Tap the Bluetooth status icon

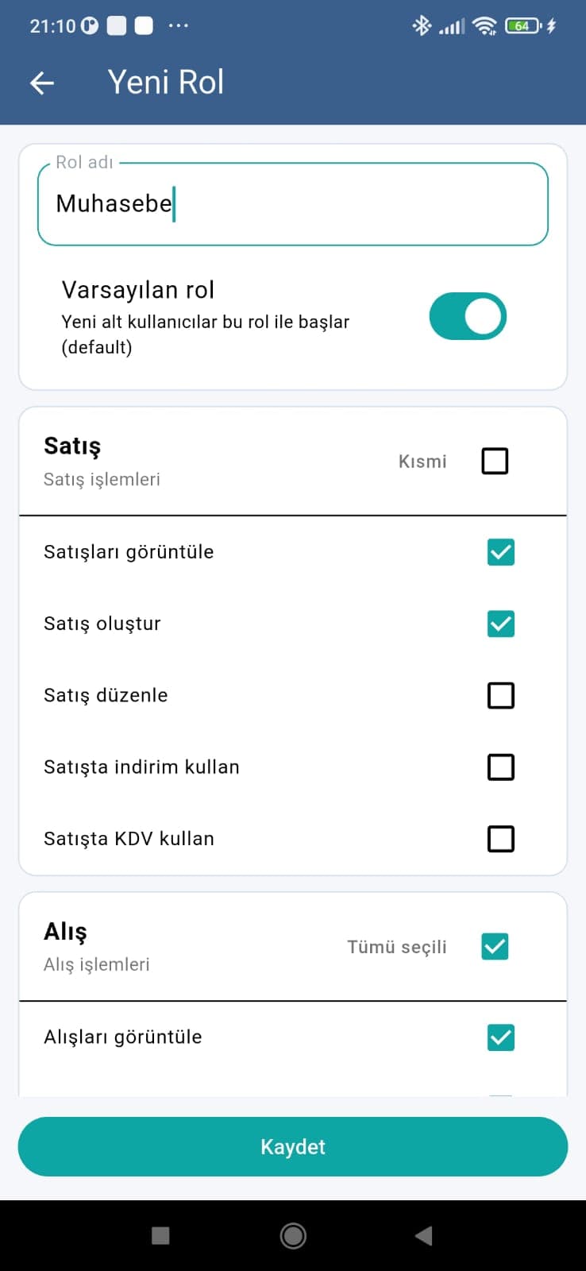421,26
